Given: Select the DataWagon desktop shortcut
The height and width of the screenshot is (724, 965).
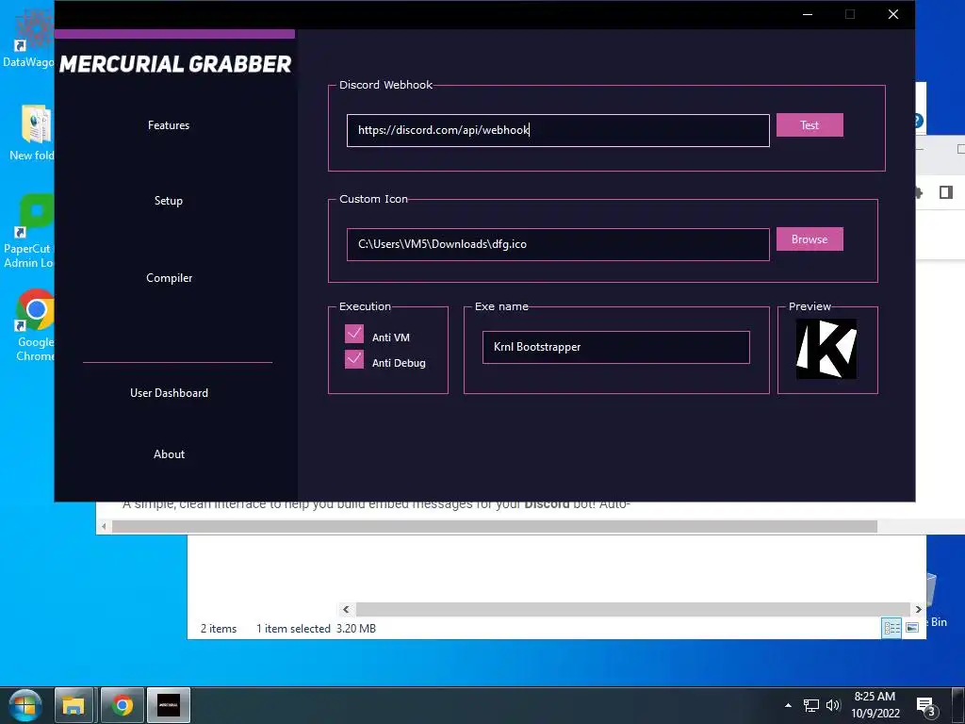Looking at the screenshot, I should [x=28, y=38].
